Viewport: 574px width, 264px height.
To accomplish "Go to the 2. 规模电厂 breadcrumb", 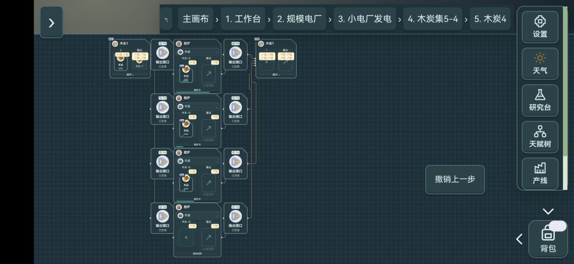I will coord(299,19).
